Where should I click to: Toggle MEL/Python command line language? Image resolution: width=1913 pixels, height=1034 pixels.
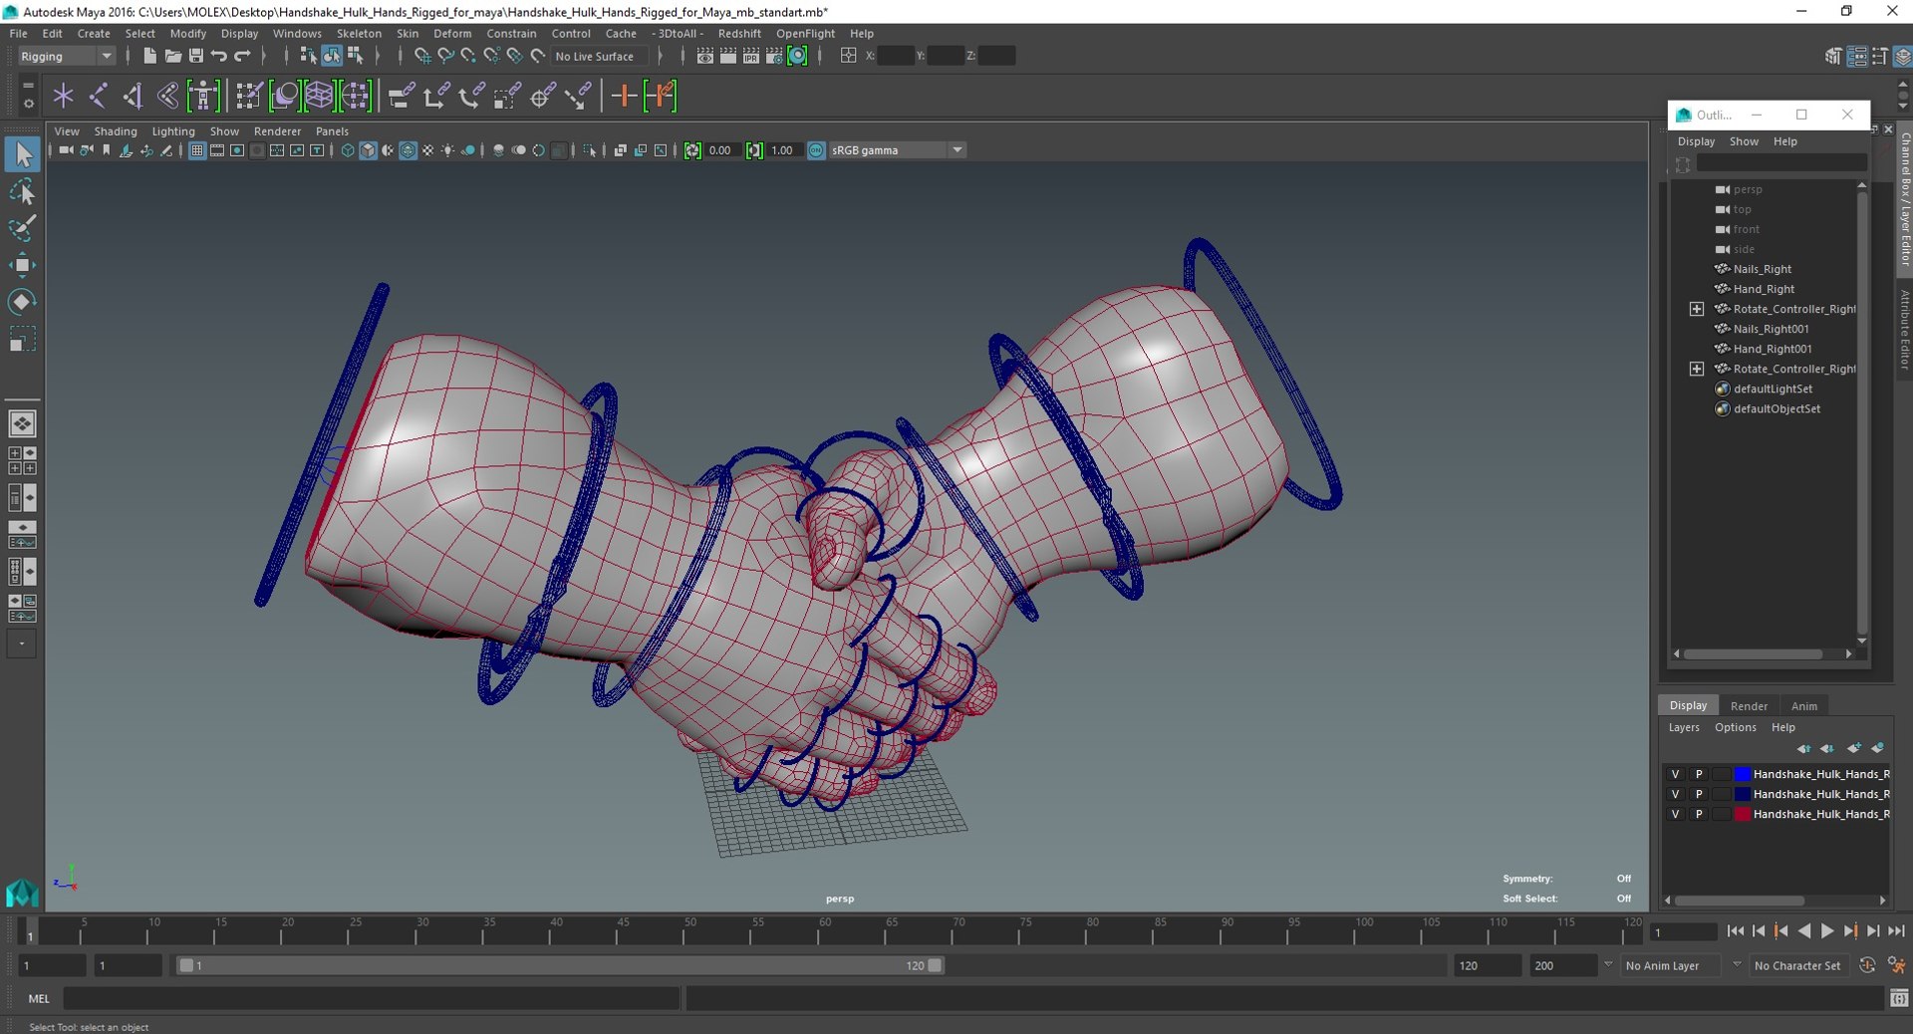click(x=39, y=998)
